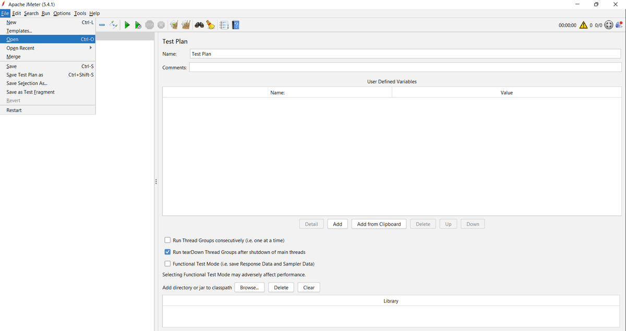Choose Merge from the File menu
This screenshot has width=626, height=331.
(x=48, y=56)
